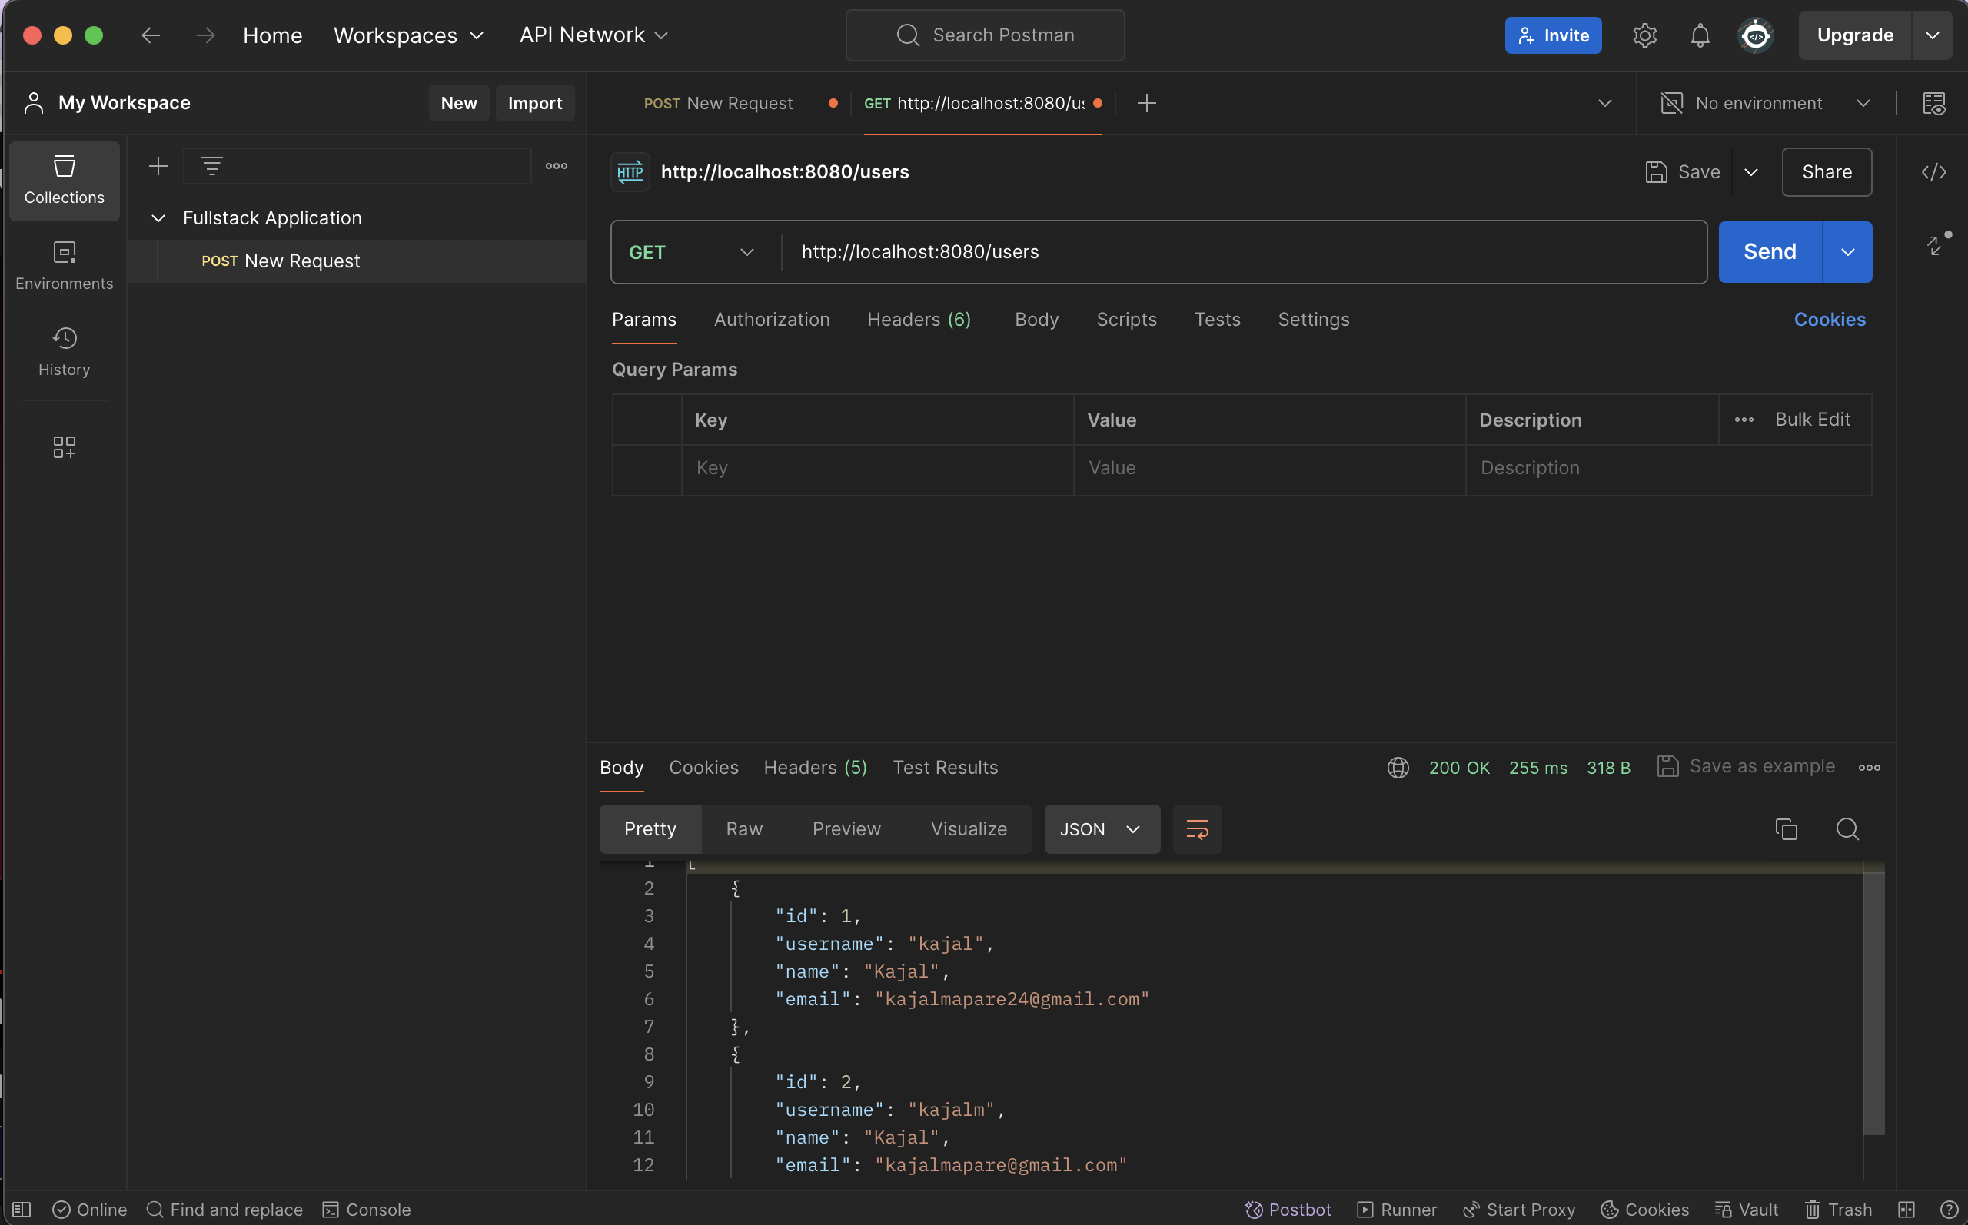The height and width of the screenshot is (1225, 1968).
Task: Copy response body with copy icon
Action: click(1786, 828)
